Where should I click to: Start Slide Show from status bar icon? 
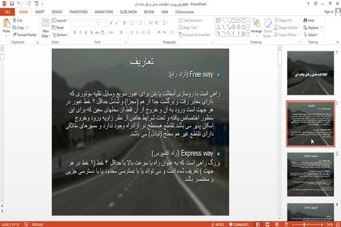click(286, 225)
